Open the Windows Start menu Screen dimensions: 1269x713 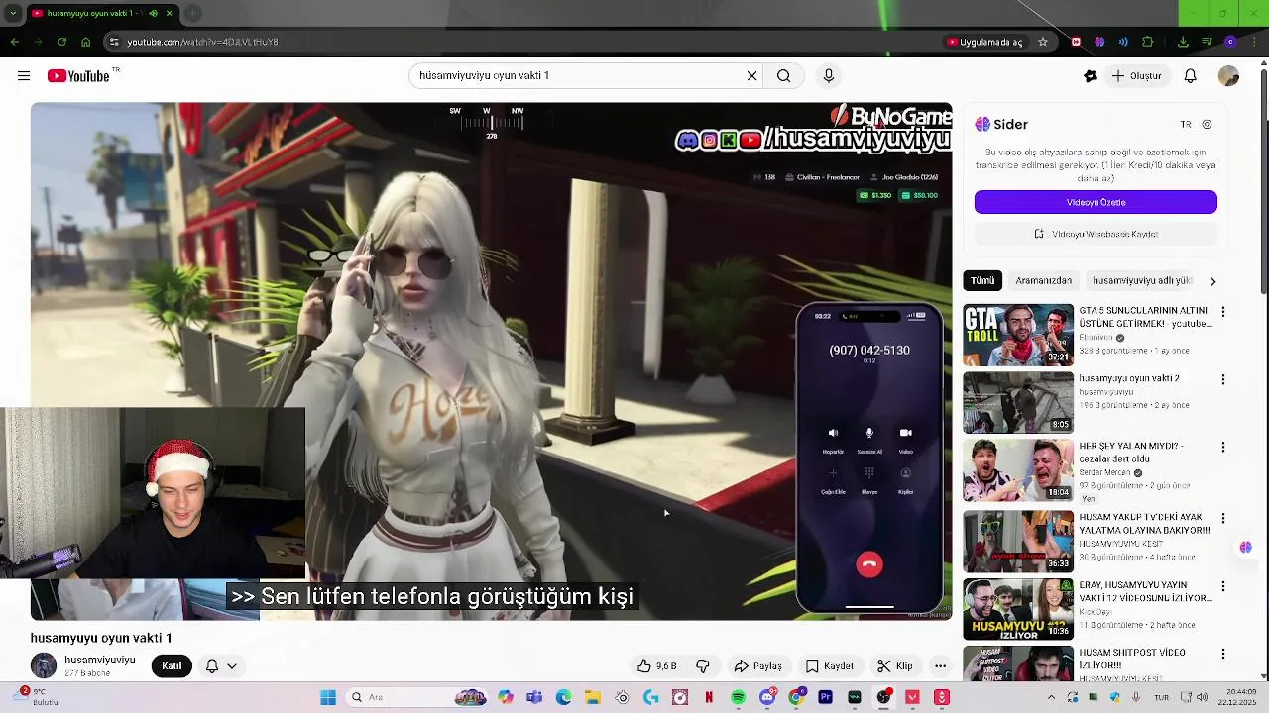328,697
